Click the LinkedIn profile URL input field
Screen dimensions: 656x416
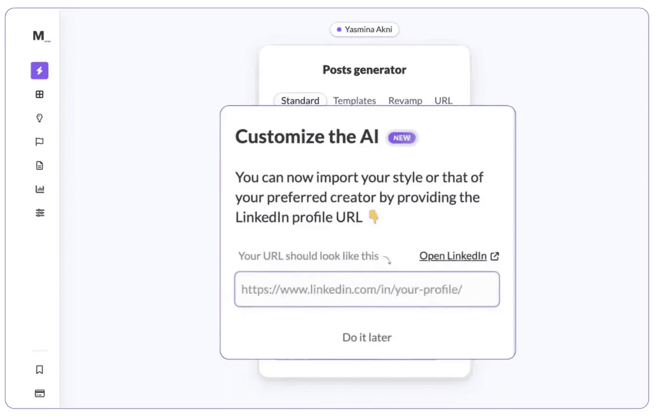367,290
